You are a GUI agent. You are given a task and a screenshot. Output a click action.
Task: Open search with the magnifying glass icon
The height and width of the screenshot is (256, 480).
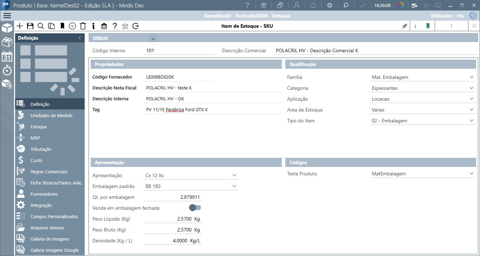pyautogui.click(x=41, y=26)
